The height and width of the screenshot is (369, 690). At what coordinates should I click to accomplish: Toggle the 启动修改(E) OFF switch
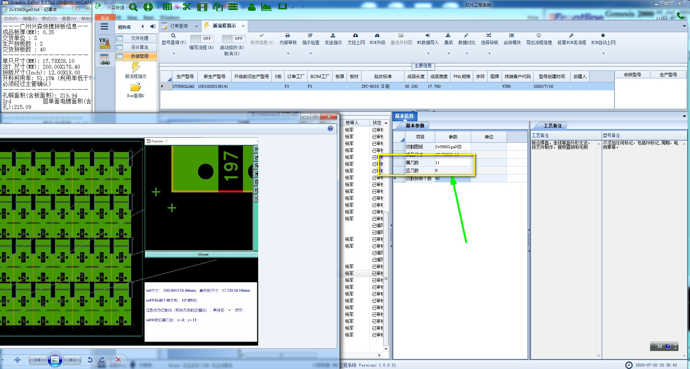click(233, 38)
